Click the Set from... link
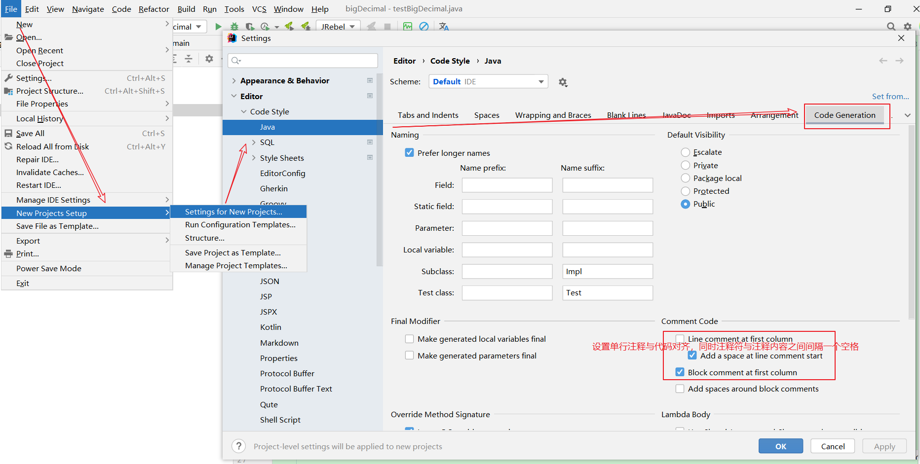 point(890,96)
